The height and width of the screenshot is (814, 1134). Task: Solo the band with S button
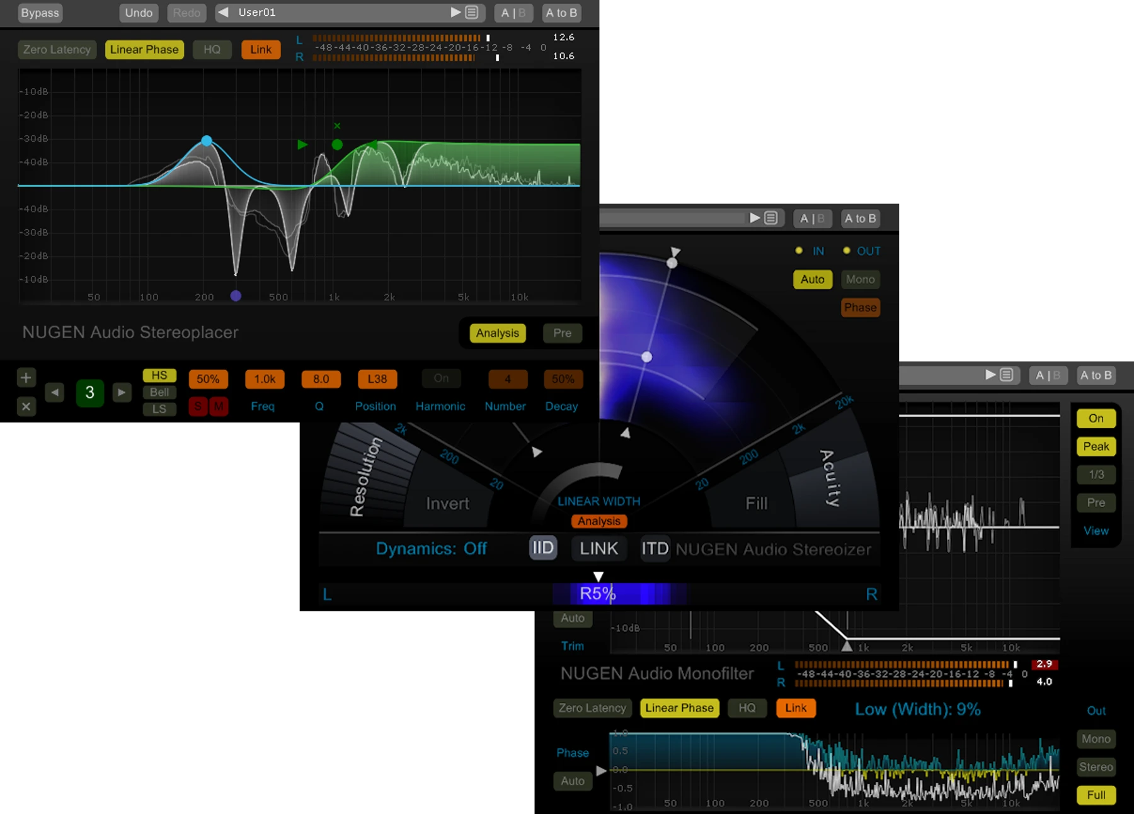[198, 407]
